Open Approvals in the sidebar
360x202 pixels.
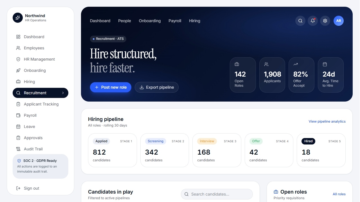40,138
